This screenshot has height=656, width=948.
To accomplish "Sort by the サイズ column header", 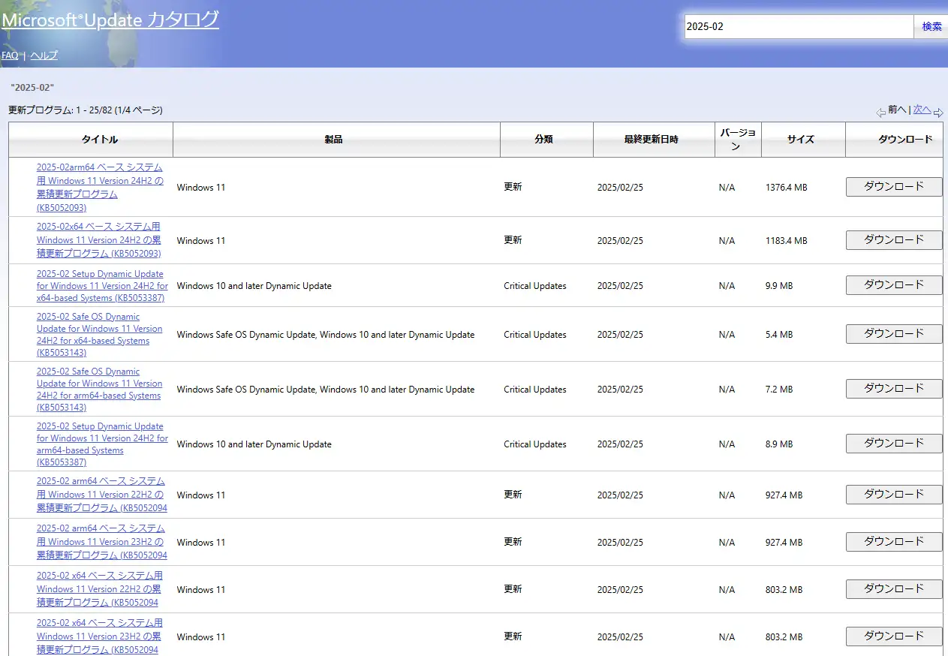I will point(800,140).
